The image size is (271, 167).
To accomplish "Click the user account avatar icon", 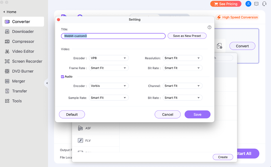I will pos(248,4).
